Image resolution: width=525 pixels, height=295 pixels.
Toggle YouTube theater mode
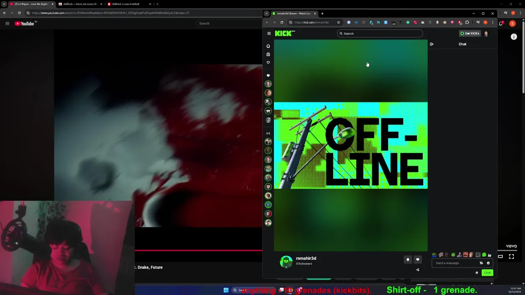click(x=500, y=256)
